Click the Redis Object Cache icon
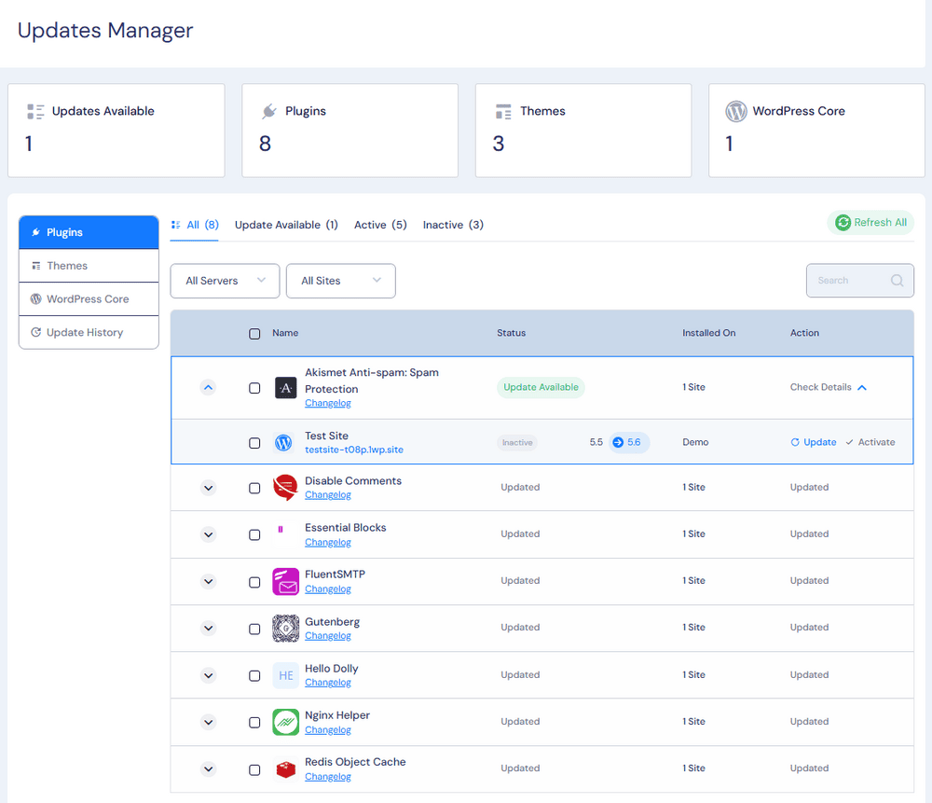Screen dimensions: 932x803 click(x=285, y=769)
